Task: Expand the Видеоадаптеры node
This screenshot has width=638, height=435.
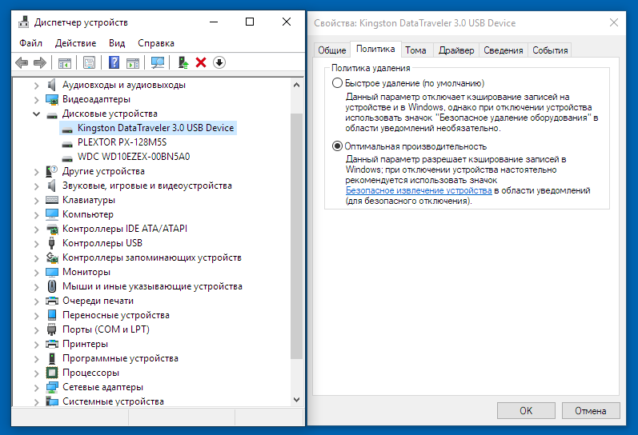Action: 36,100
